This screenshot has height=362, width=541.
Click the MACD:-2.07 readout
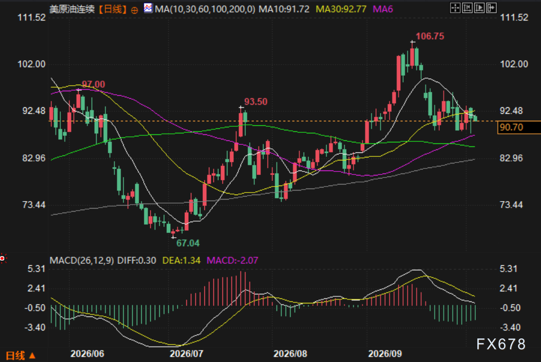pyautogui.click(x=232, y=260)
